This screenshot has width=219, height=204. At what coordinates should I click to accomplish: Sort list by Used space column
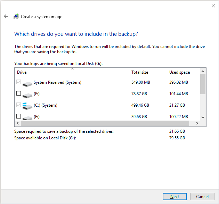(184, 72)
